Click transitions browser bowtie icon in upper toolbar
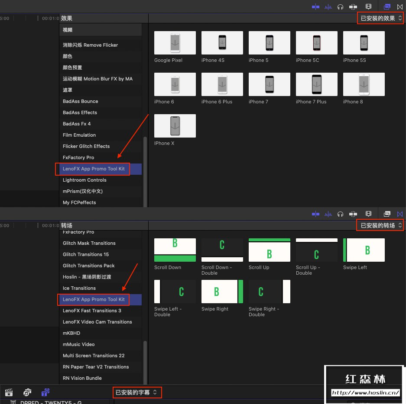 click(x=400, y=7)
